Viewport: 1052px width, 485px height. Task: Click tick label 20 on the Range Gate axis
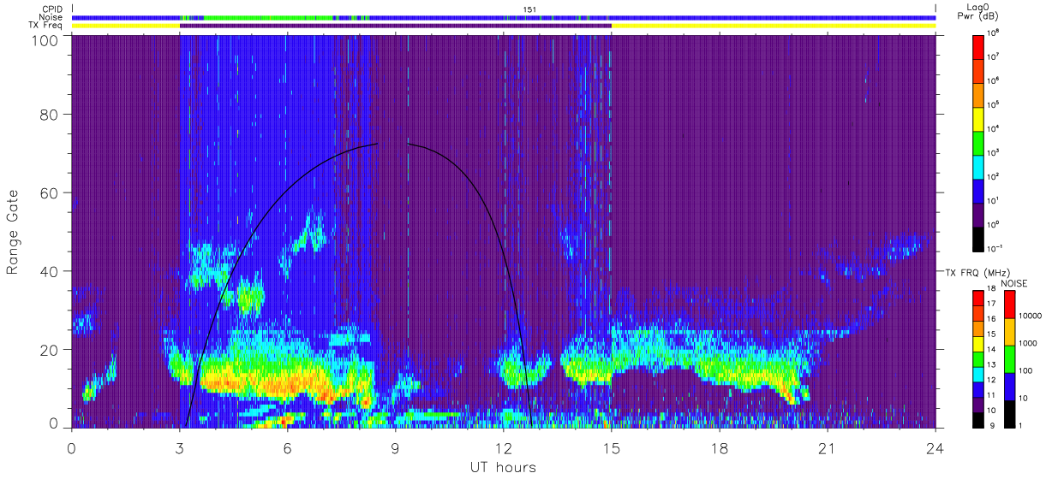(50, 350)
